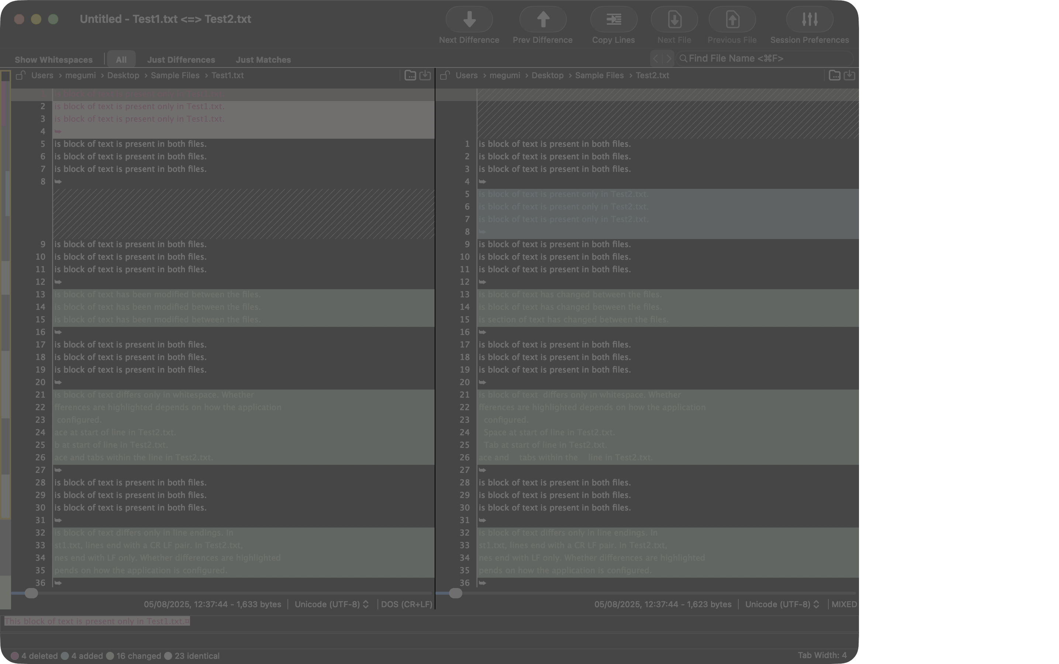Click the highlighted line detail text at bottom
Viewport: 1059px width, 664px height.
pyautogui.click(x=97, y=621)
